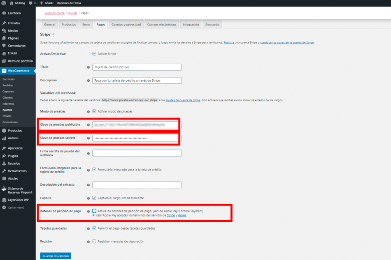The image size is (391, 260).
Task: Enable the Botones de petición de pago checkbox
Action: click(95, 211)
